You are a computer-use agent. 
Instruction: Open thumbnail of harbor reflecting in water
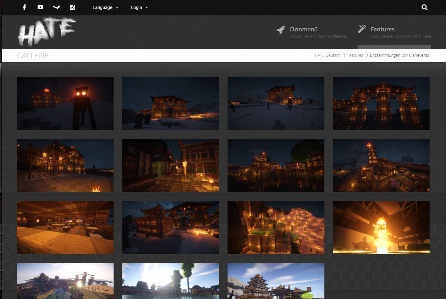(276, 165)
